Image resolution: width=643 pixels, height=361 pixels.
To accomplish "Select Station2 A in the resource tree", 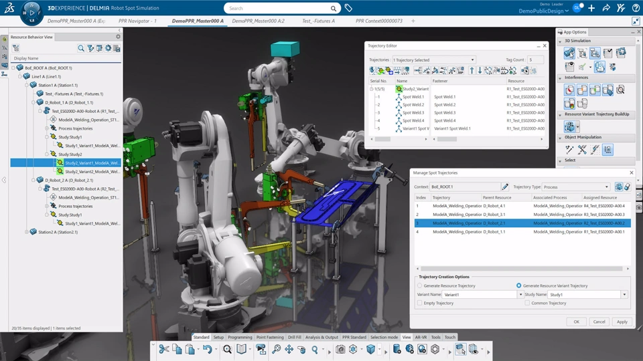I will coord(58,232).
